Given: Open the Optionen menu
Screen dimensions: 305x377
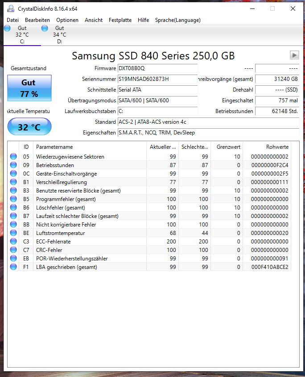Looking at the screenshot, I should coord(67,20).
